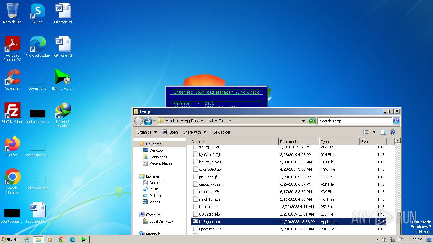This screenshot has height=244, width=433.
Task: Click the New folder button
Action: click(x=222, y=132)
